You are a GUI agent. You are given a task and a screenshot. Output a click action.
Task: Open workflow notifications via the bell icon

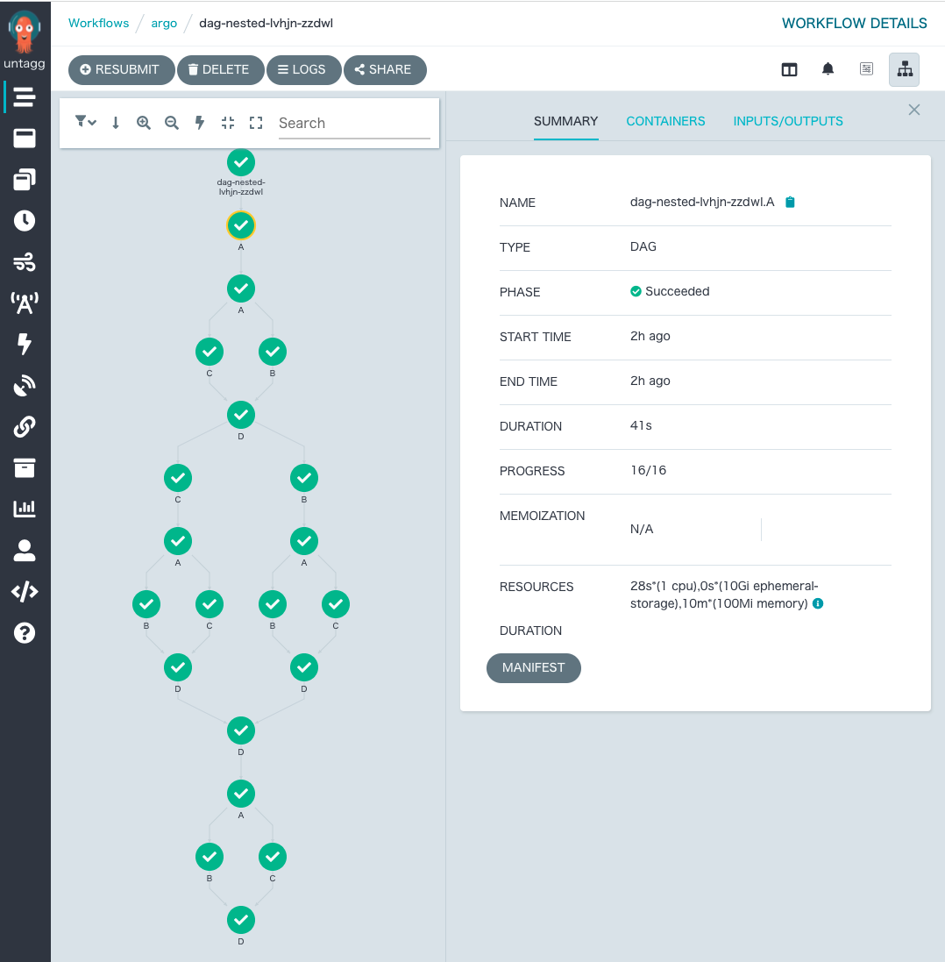pos(828,68)
